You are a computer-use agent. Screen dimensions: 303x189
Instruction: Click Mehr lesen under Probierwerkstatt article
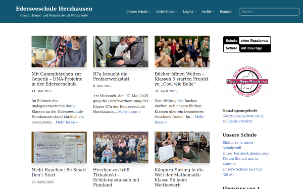(x=129, y=112)
